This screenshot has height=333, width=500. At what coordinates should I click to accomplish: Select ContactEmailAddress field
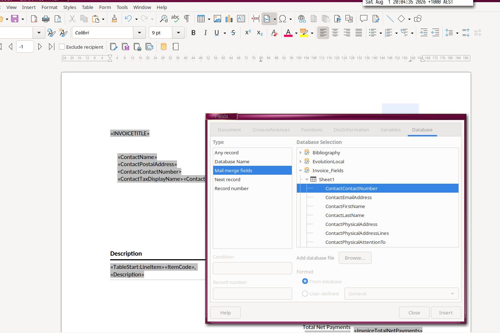click(378, 197)
